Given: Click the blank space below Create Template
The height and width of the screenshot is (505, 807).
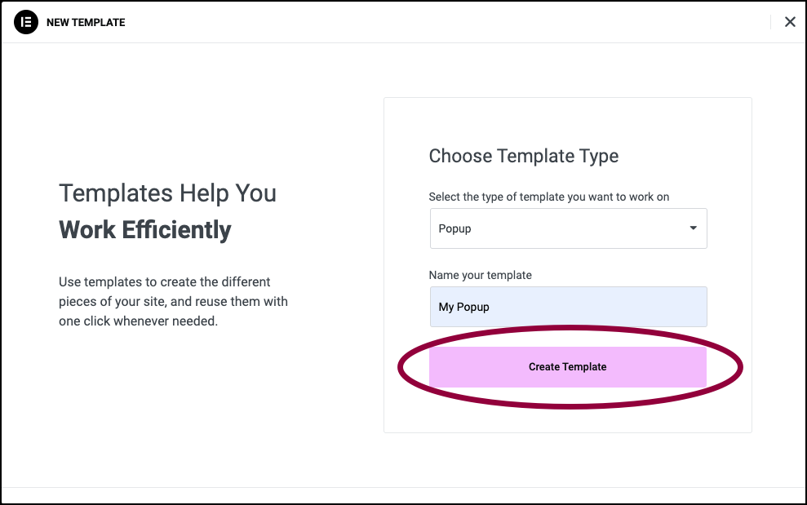Looking at the screenshot, I should coord(568,419).
